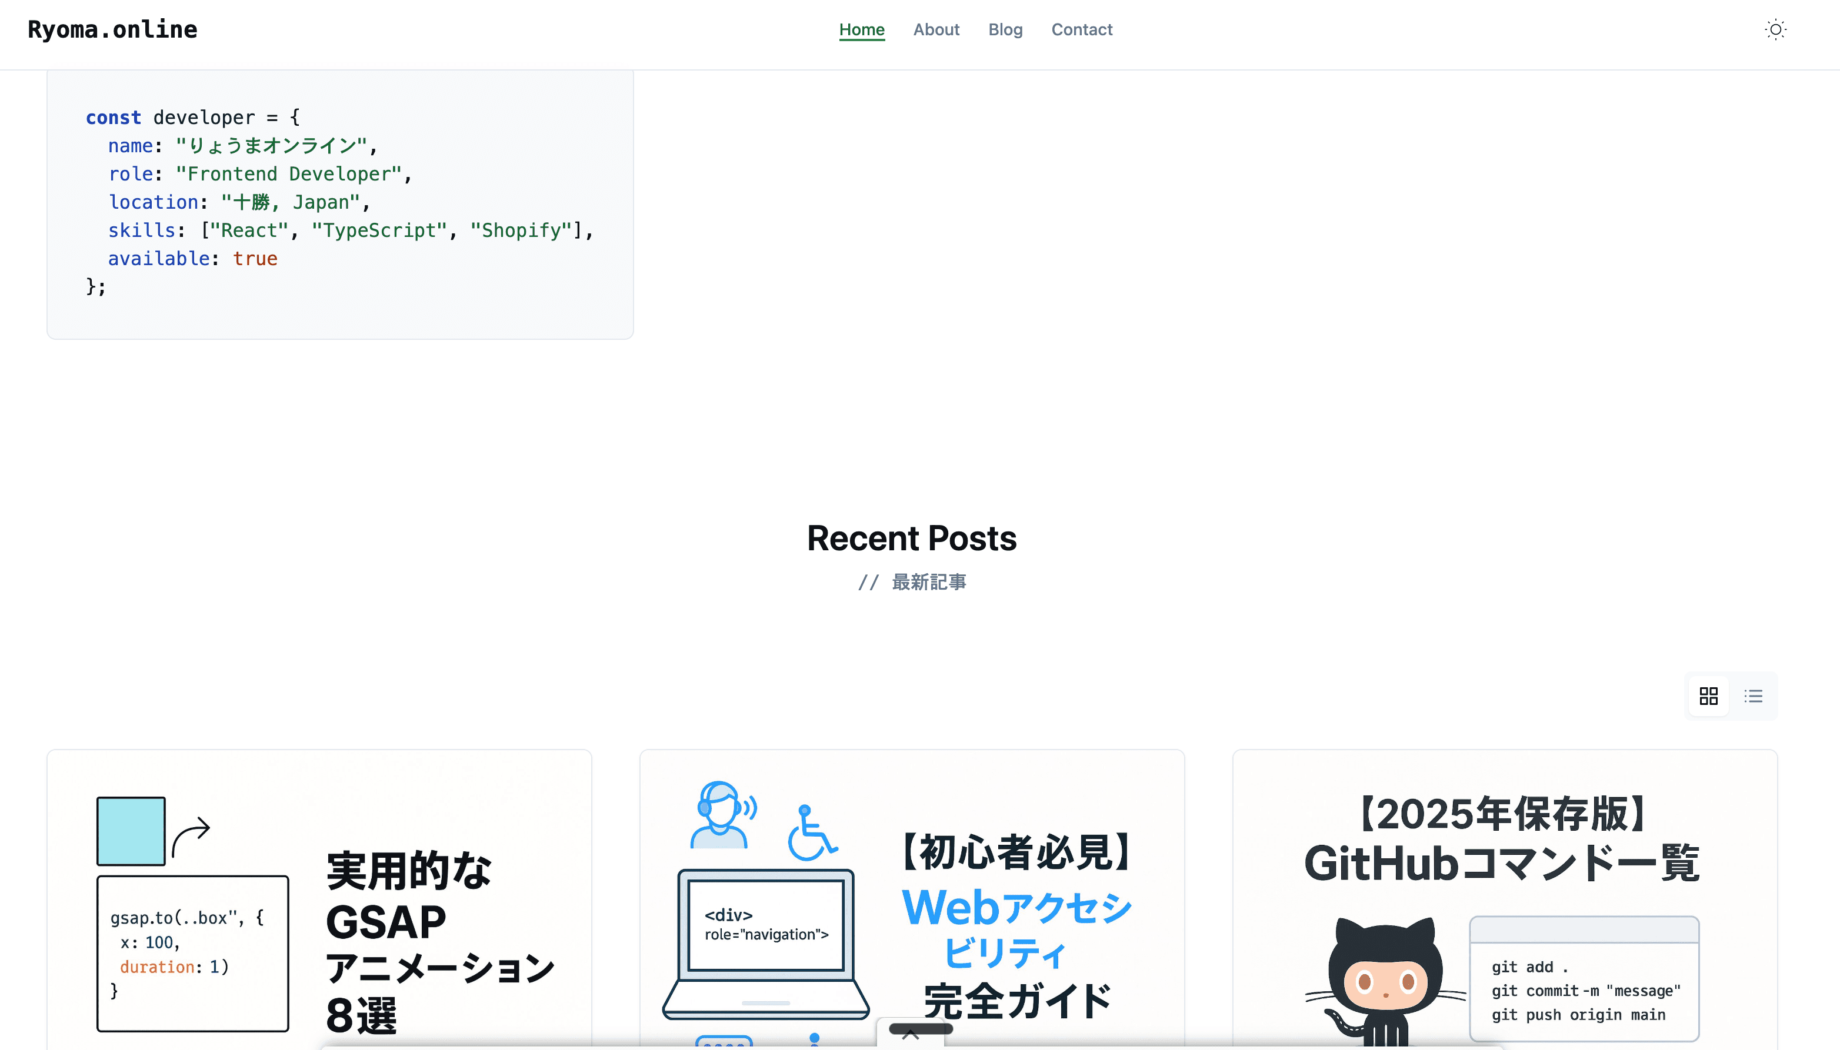Click the Octocat illustration in GitHub post
This screenshot has width=1840, height=1050.
(1384, 981)
